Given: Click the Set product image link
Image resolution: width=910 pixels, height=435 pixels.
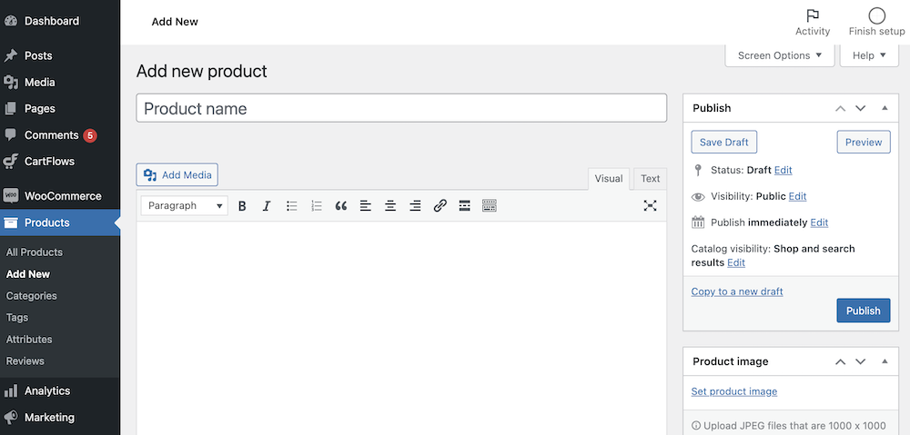Looking at the screenshot, I should [733, 391].
